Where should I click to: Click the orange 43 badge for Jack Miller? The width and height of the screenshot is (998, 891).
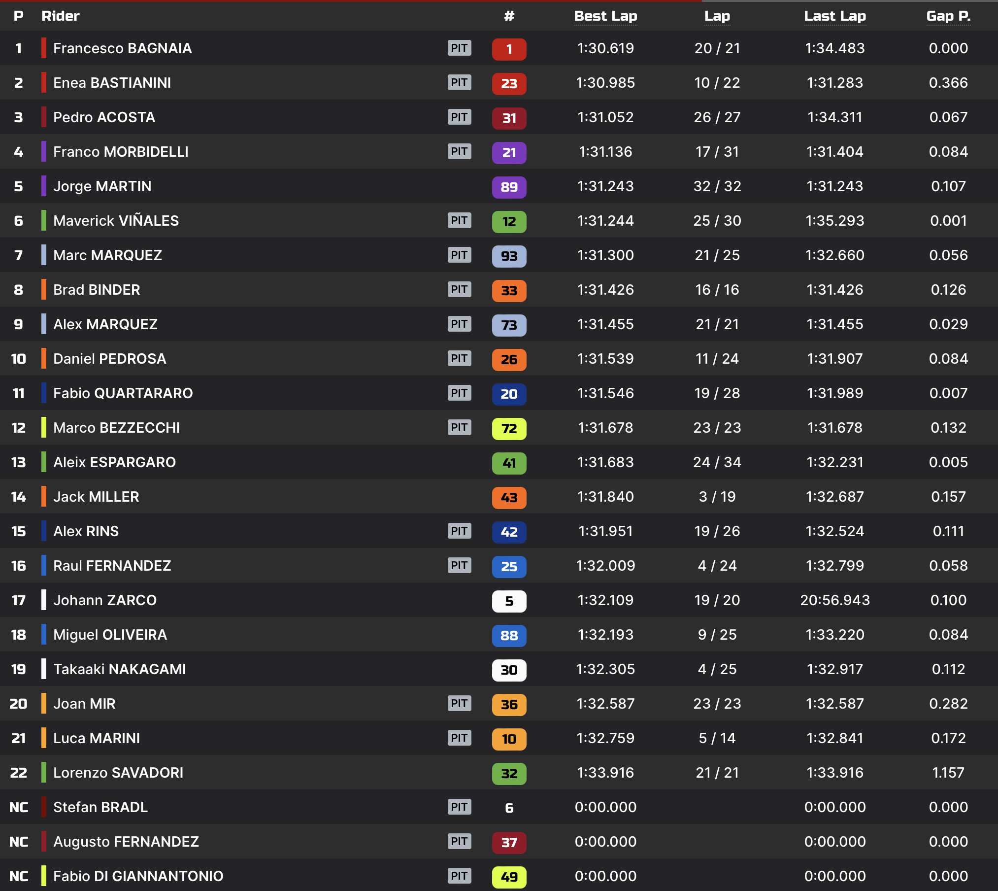coord(509,497)
